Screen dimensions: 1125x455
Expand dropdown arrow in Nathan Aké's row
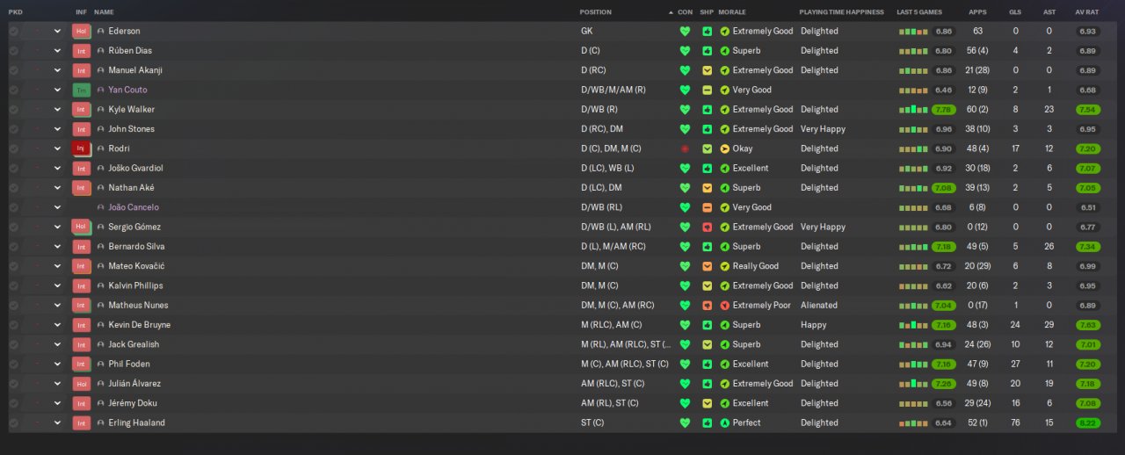click(x=58, y=188)
